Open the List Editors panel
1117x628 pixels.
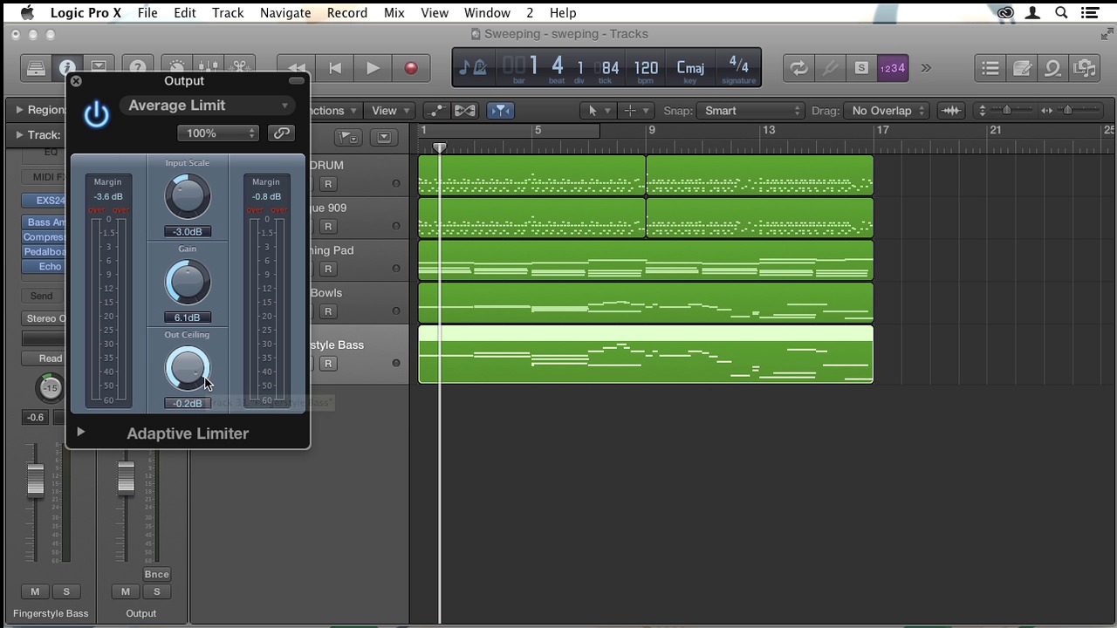click(990, 68)
